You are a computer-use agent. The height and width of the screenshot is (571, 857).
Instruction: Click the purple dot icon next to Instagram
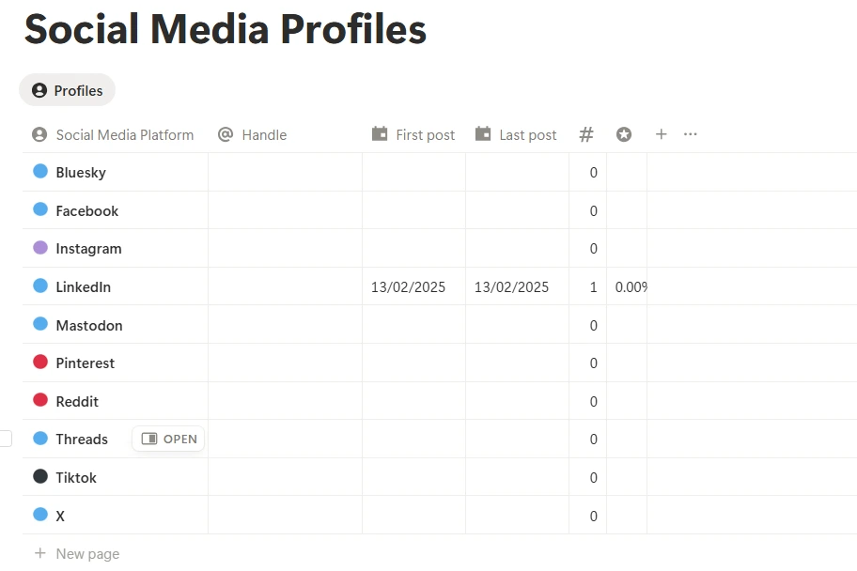tap(39, 248)
